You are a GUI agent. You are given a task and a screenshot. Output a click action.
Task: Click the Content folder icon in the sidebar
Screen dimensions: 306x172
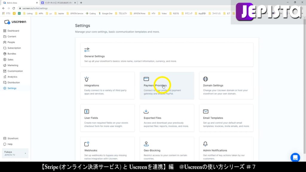click(x=5, y=36)
